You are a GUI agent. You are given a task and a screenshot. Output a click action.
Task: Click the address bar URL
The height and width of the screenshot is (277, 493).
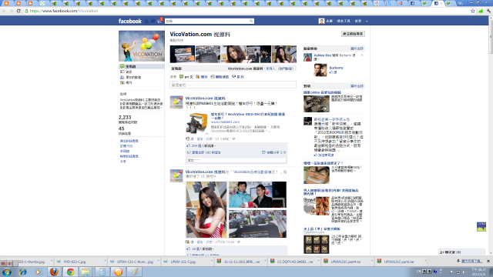pos(64,11)
